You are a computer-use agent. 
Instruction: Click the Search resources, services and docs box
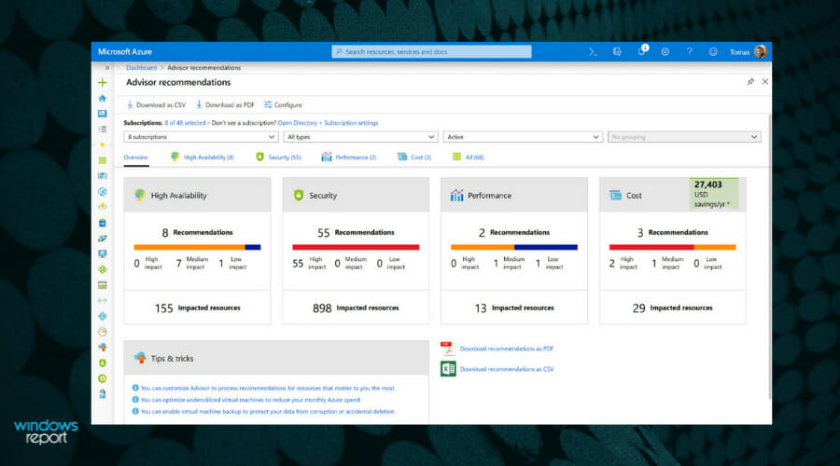pyautogui.click(x=431, y=51)
